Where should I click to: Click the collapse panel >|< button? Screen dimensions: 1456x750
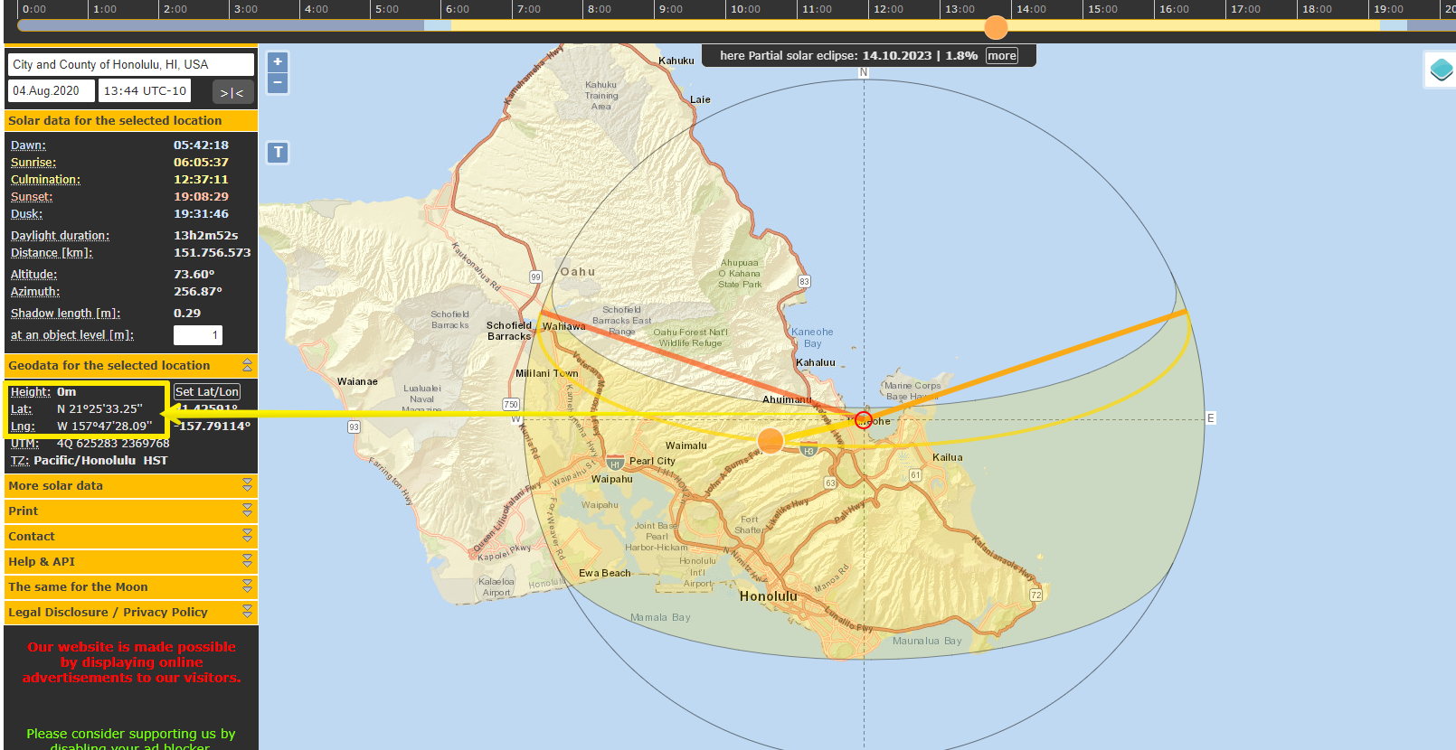(232, 92)
